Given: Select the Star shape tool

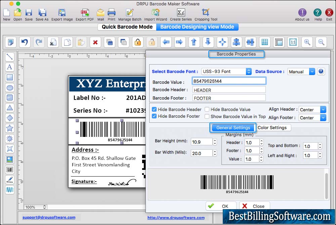Looking at the screenshot, I should pos(10,128).
